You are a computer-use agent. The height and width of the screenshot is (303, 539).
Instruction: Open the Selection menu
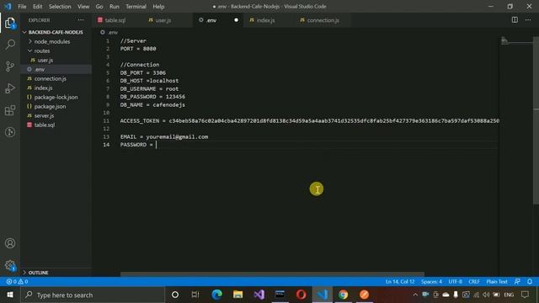[60, 7]
